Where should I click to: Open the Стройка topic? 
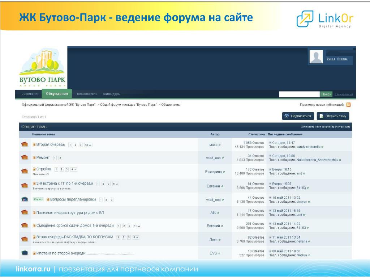coord(44,169)
